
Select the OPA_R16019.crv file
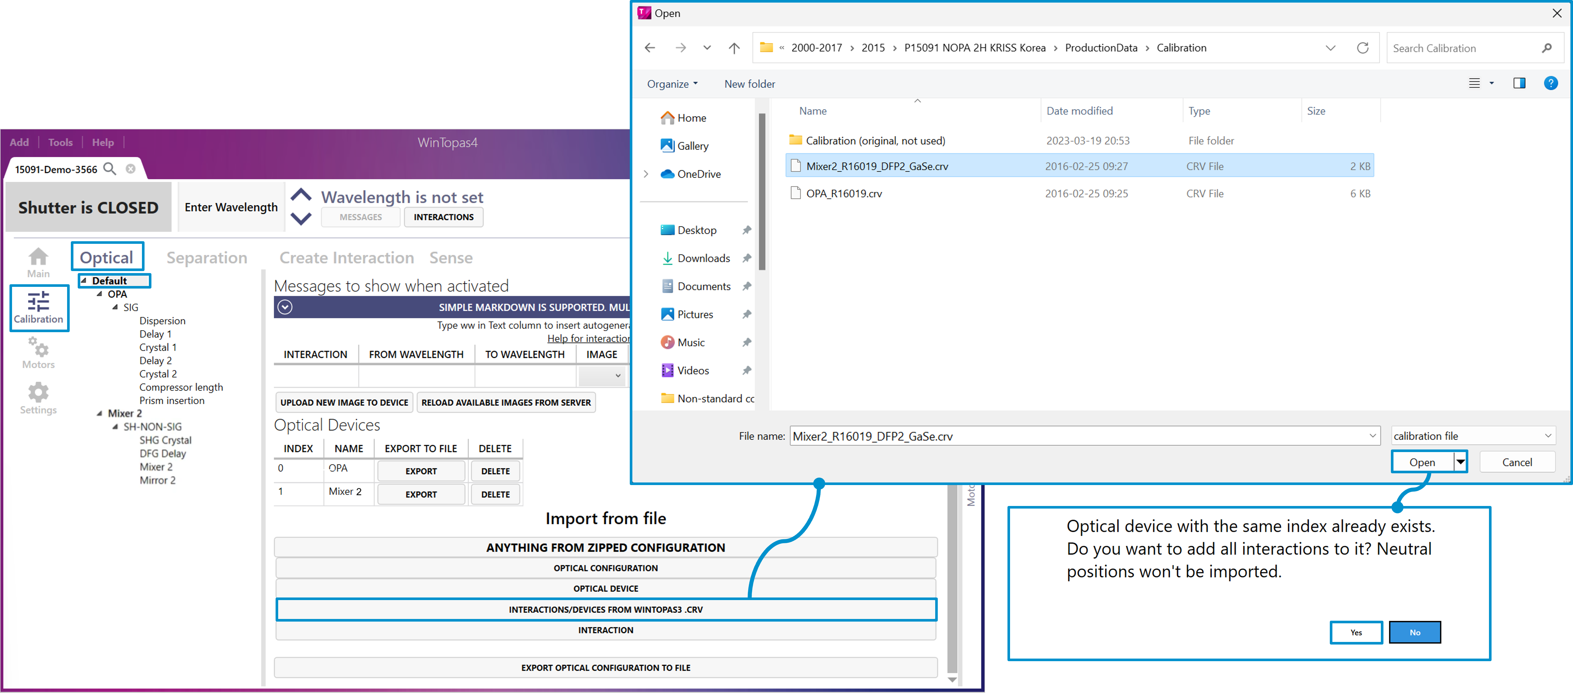pos(1080,193)
